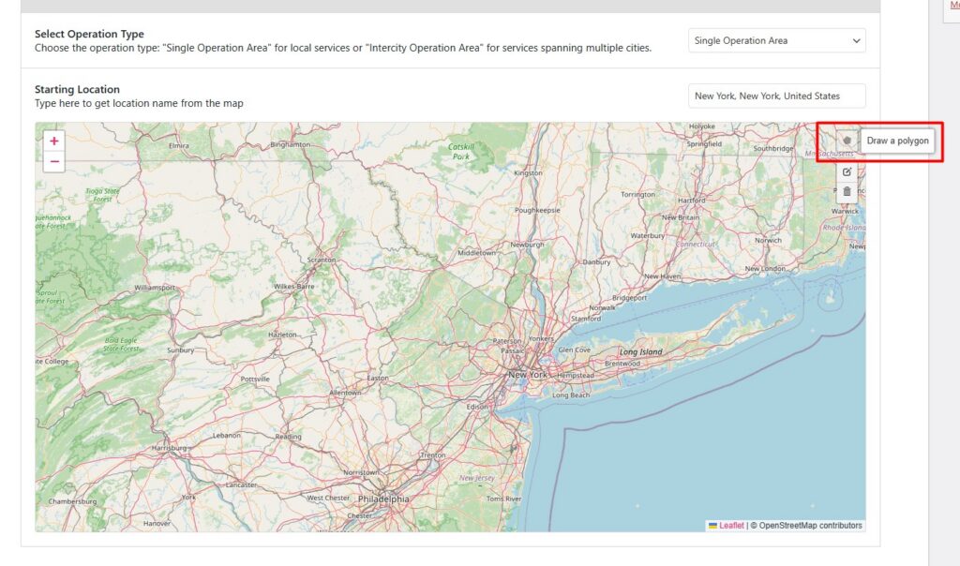Click the flag icon beside the Leaflet attribution
The width and height of the screenshot is (960, 566).
click(713, 526)
